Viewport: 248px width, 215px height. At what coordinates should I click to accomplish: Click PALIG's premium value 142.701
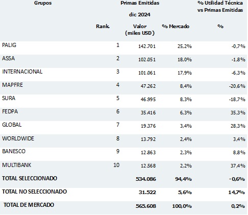pyautogui.click(x=147, y=46)
